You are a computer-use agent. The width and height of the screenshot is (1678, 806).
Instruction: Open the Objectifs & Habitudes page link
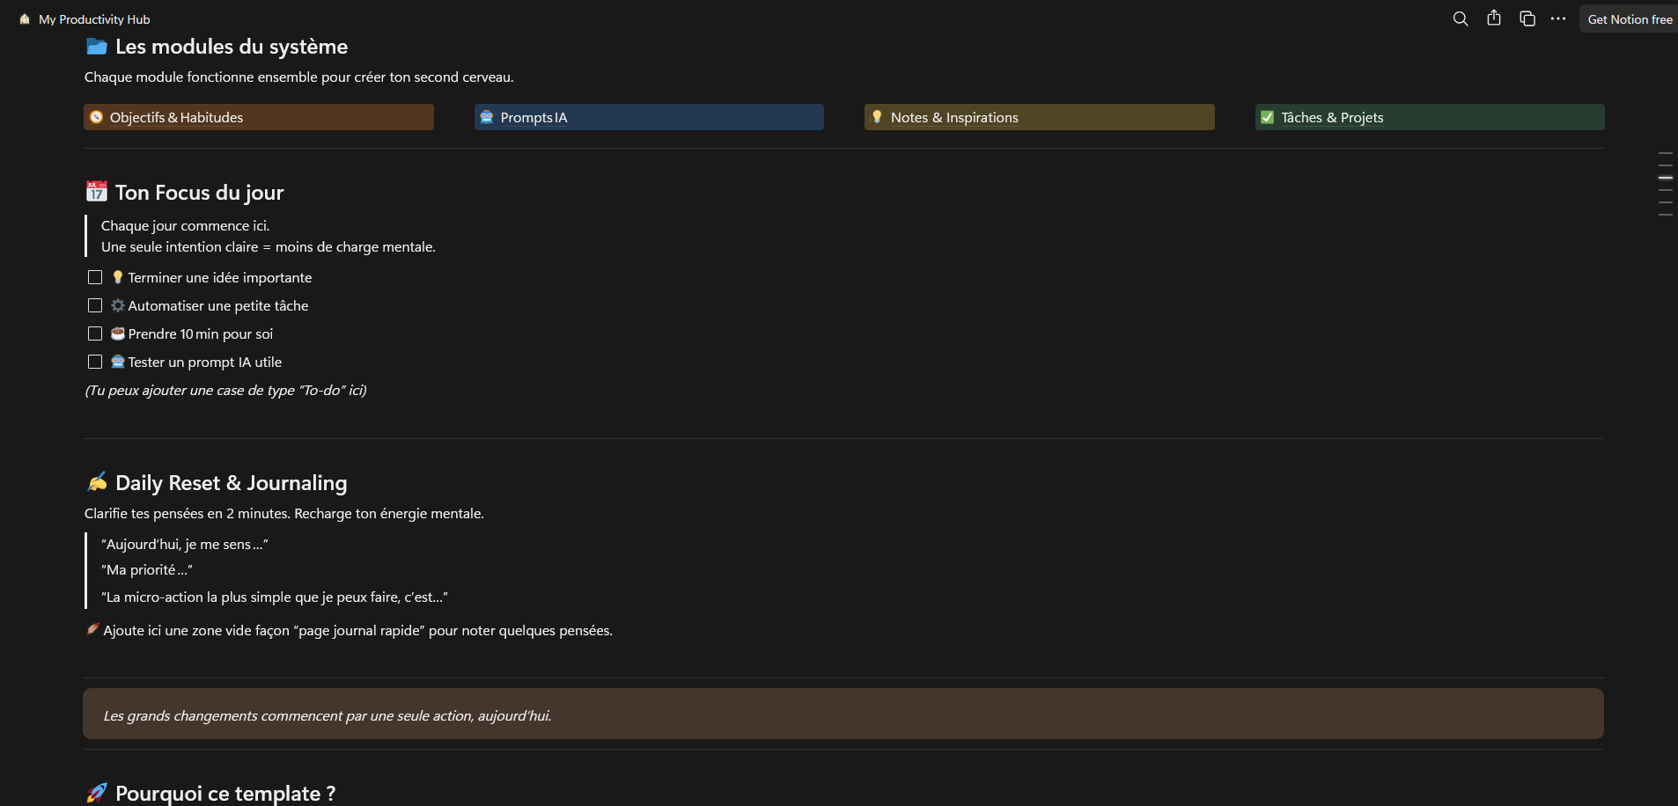tap(176, 118)
